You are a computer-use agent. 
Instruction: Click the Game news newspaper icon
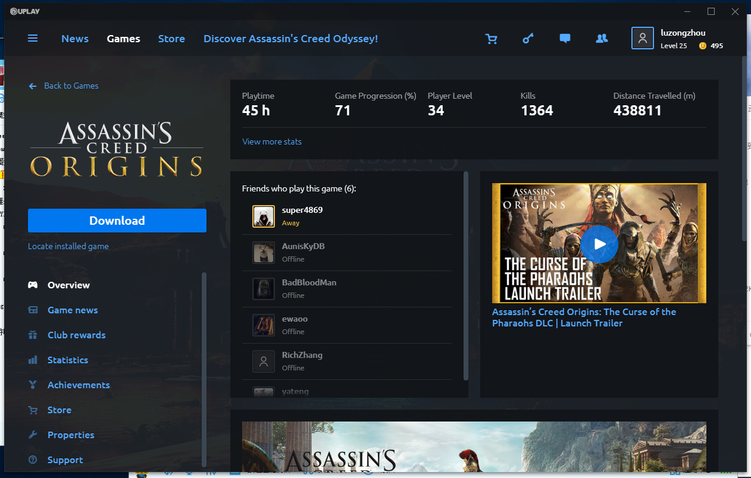tap(33, 310)
